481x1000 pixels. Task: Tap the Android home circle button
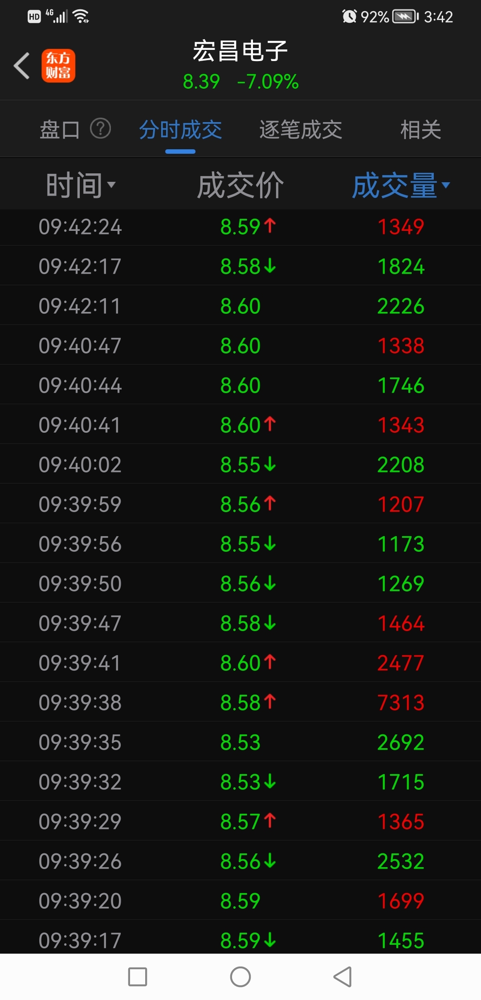click(x=240, y=977)
